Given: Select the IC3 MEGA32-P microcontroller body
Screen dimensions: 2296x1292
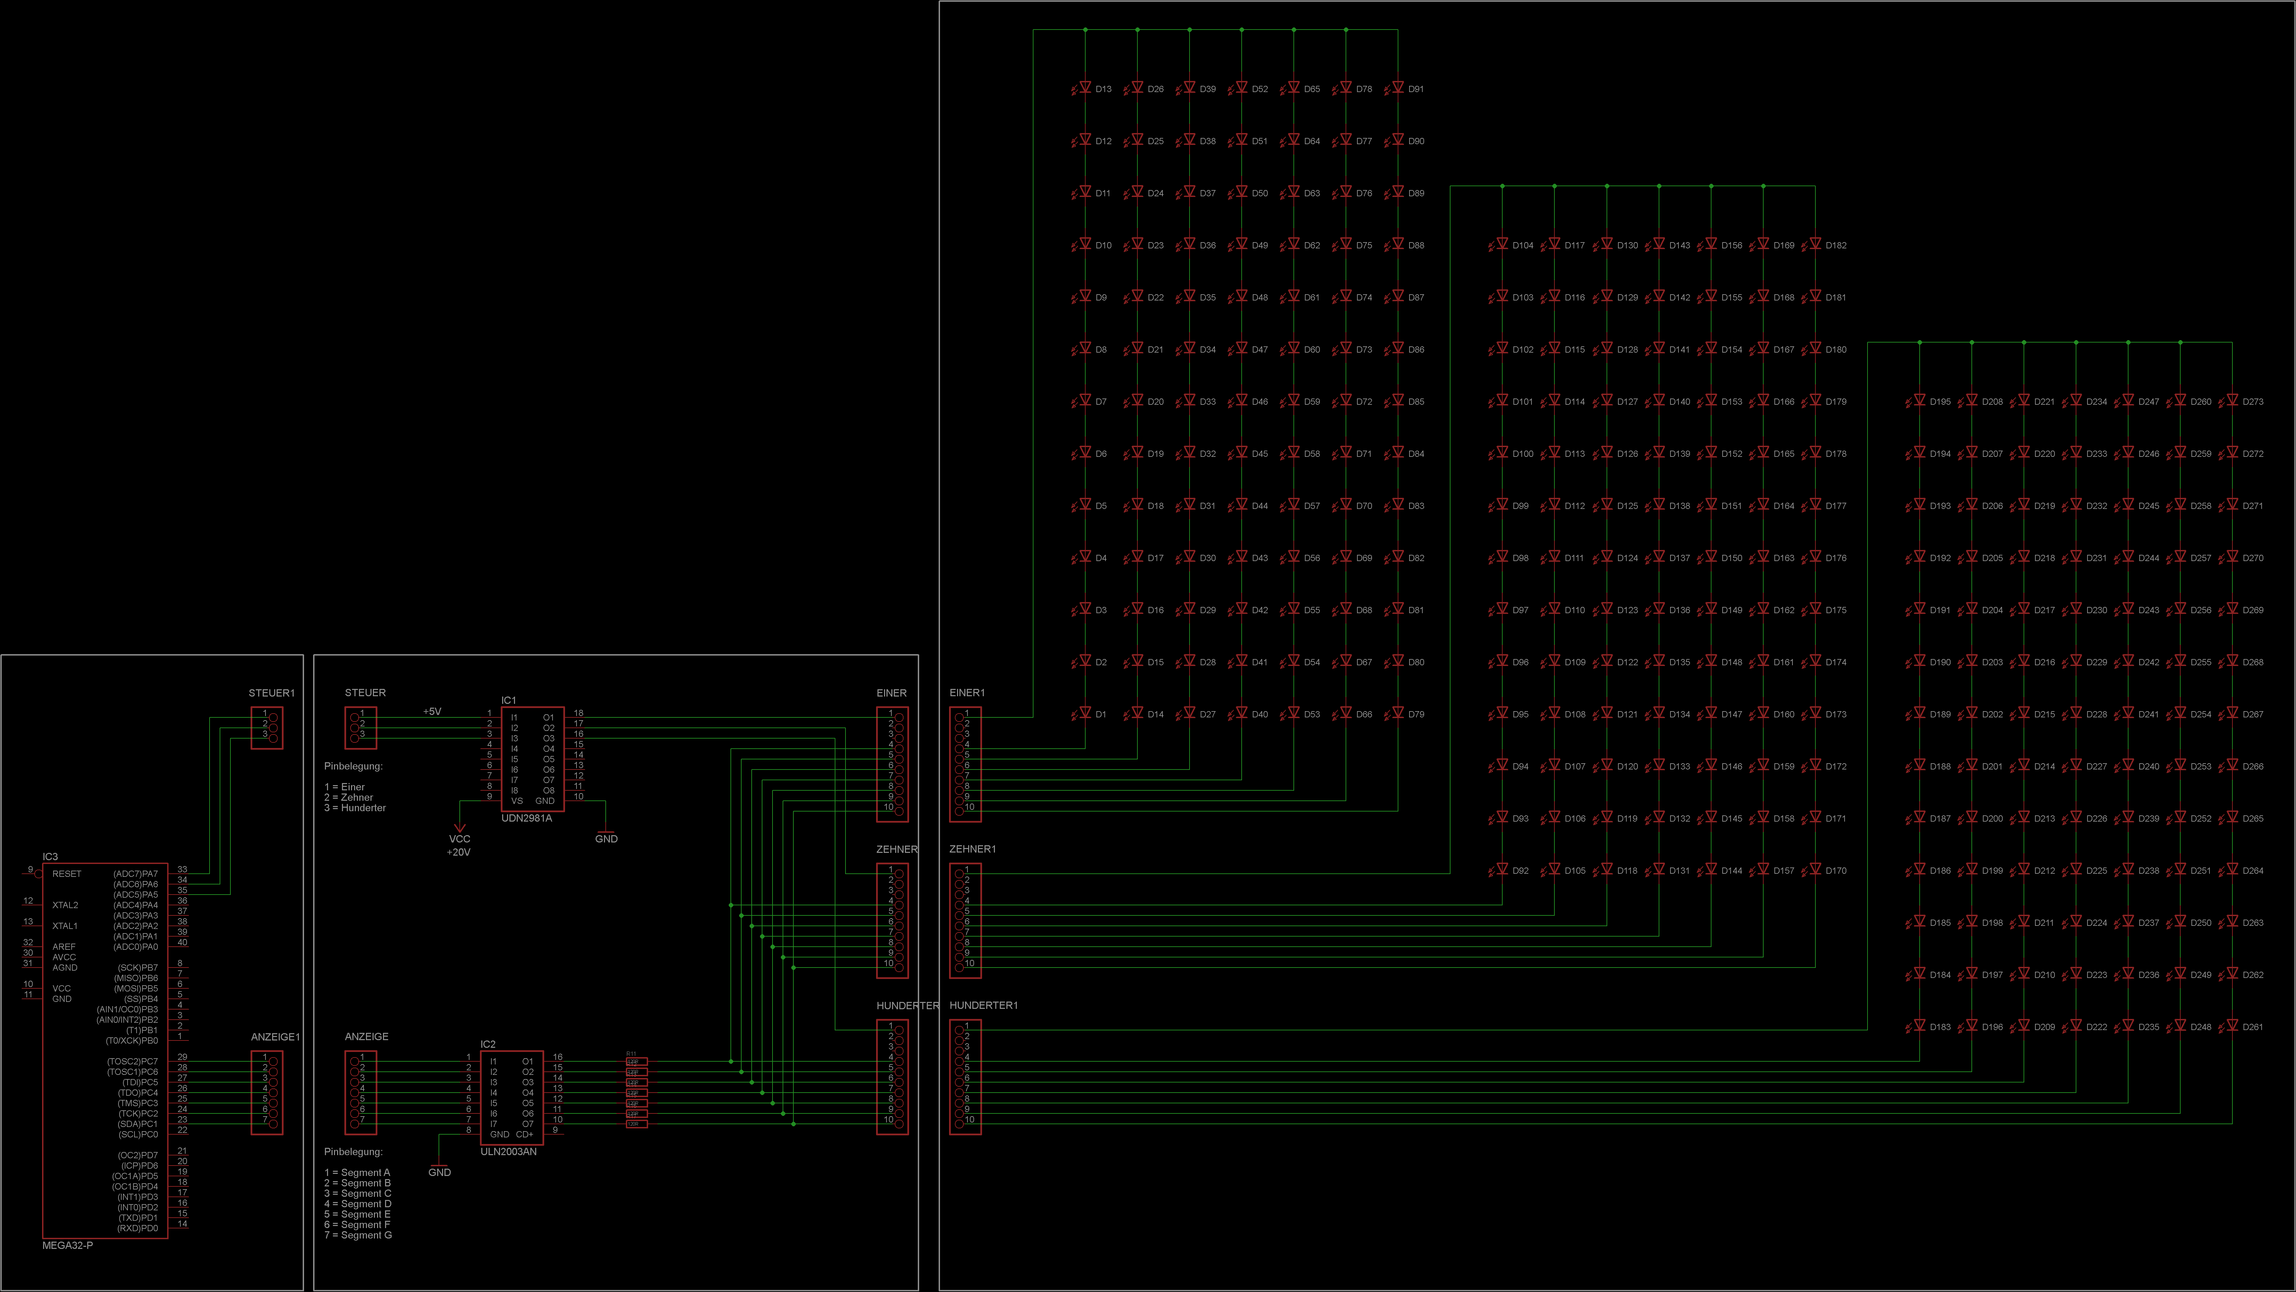Looking at the screenshot, I should [x=105, y=1051].
